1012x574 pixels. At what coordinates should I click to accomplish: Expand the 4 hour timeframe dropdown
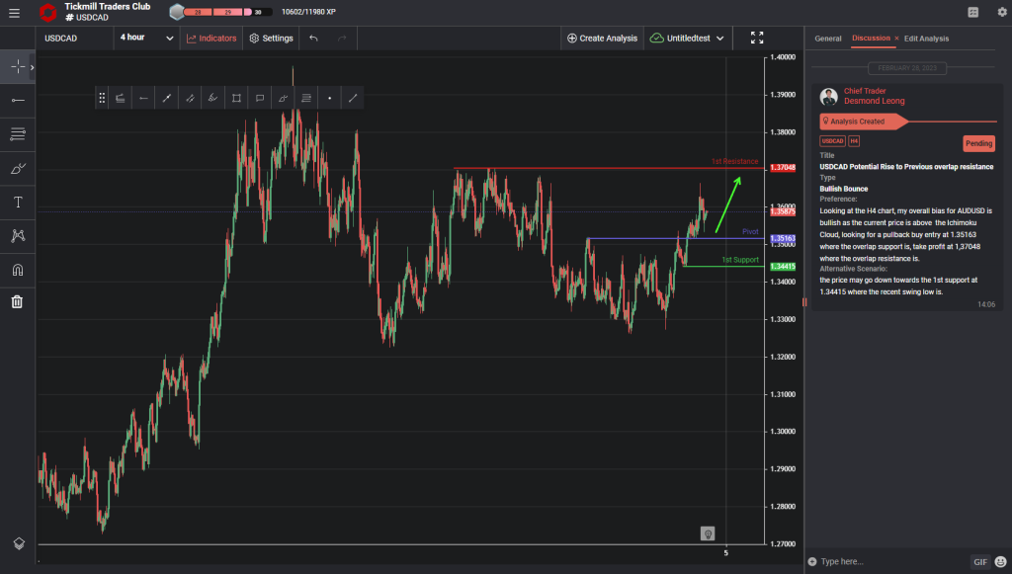pyautogui.click(x=145, y=37)
